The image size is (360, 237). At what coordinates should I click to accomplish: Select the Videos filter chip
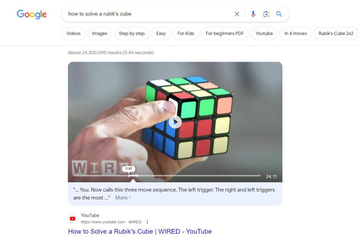[x=73, y=34]
